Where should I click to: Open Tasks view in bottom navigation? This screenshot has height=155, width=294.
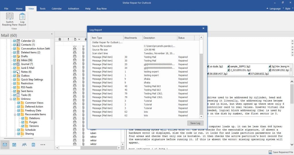coord(33,145)
